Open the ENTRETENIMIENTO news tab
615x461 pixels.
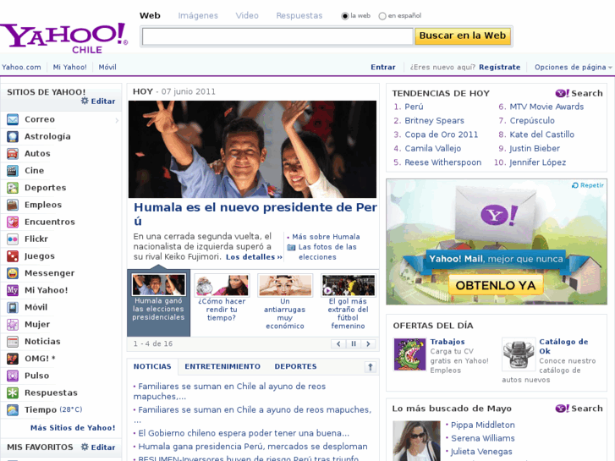[222, 366]
